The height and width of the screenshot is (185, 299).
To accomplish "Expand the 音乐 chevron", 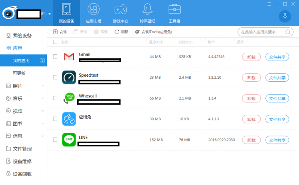I will tap(43, 98).
